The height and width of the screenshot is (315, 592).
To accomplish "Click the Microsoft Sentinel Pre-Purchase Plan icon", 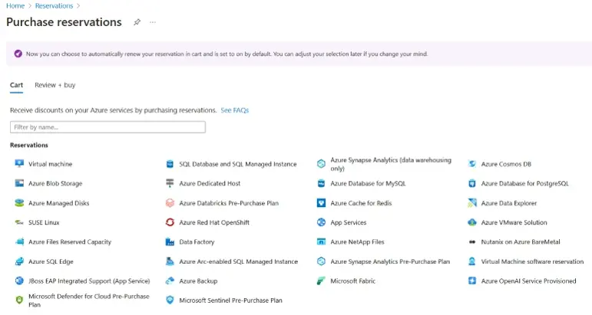I will click(170, 300).
